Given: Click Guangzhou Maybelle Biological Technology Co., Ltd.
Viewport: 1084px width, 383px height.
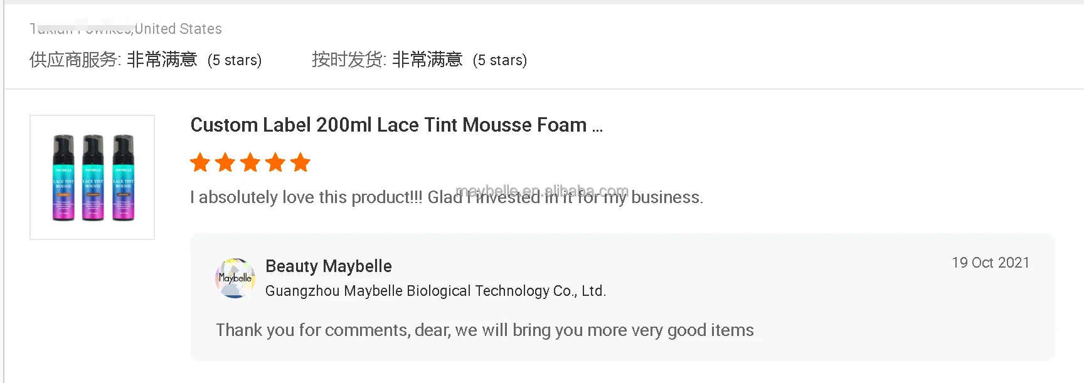Looking at the screenshot, I should 435,291.
